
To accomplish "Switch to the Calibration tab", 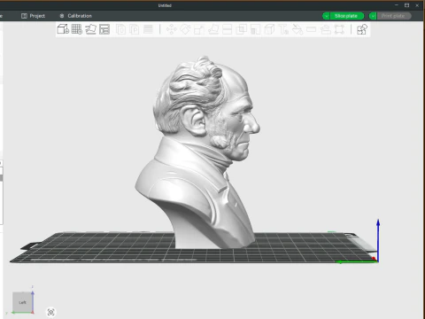I will click(76, 16).
